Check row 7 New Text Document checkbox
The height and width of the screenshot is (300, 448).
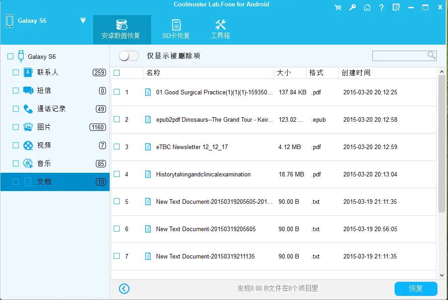(x=116, y=256)
